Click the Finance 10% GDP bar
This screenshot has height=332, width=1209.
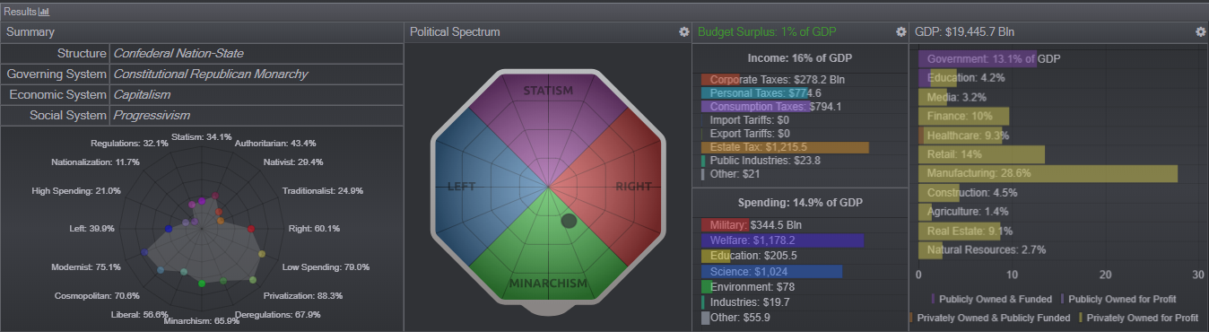964,116
